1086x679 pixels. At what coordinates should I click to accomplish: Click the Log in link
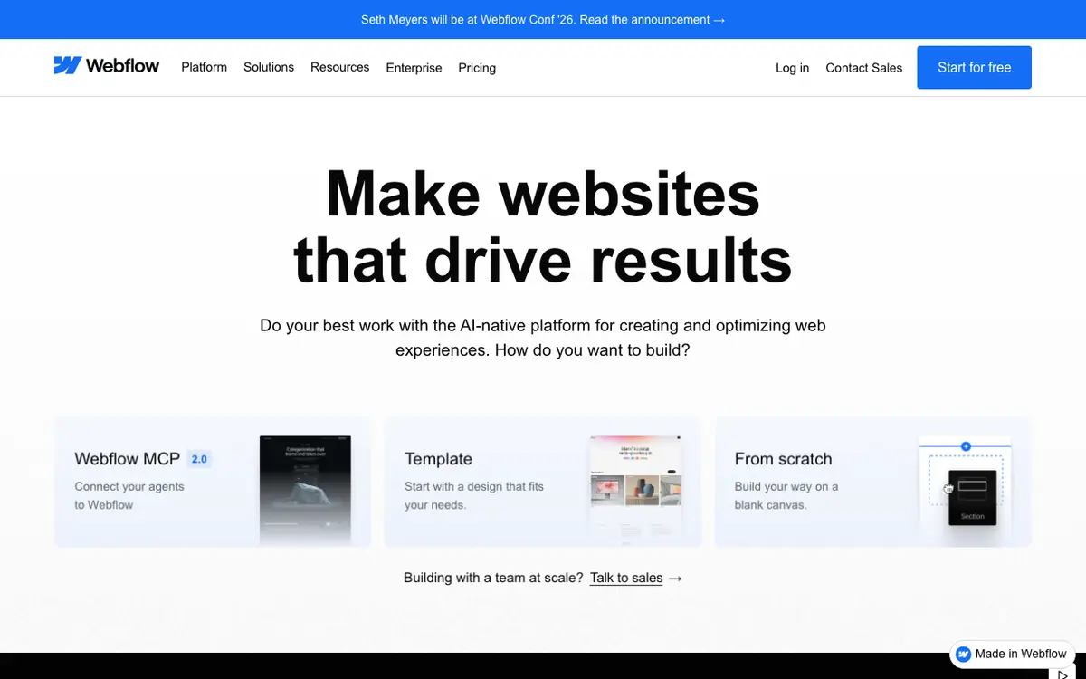click(792, 68)
